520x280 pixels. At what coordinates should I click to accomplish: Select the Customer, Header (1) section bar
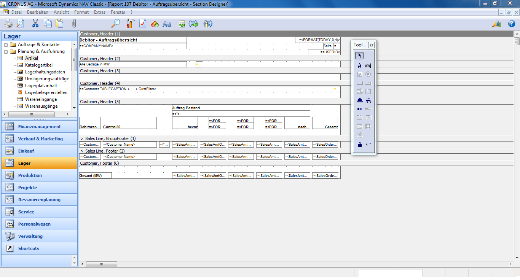296,34
